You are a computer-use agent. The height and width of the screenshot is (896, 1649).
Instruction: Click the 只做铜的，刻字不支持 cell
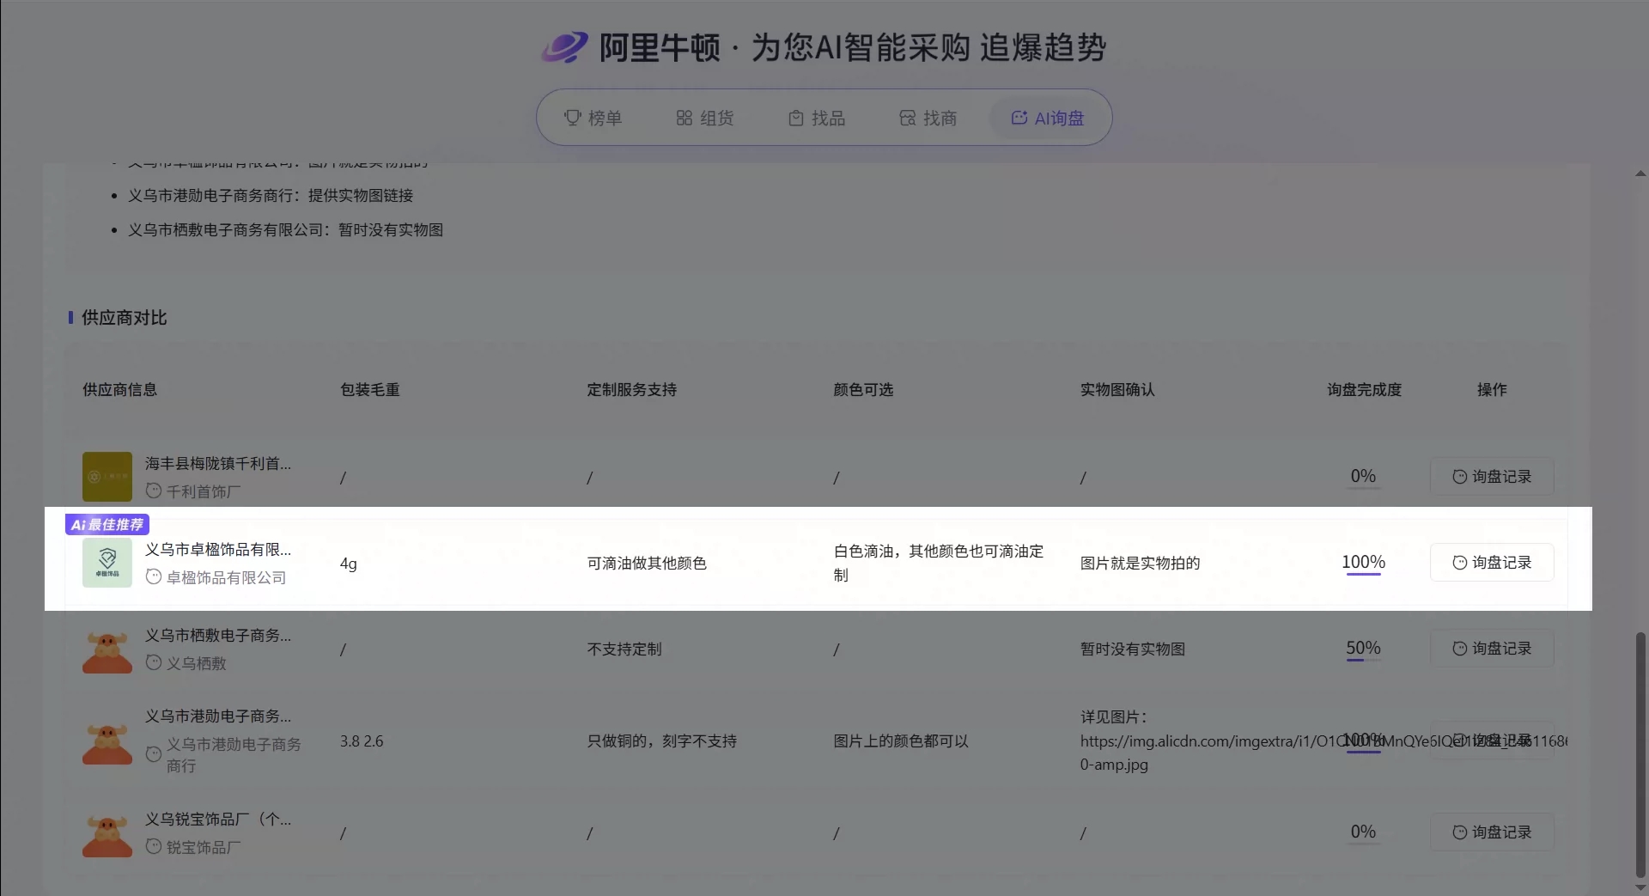[x=661, y=741]
